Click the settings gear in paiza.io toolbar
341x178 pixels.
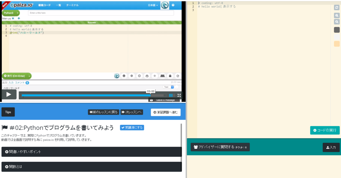click(x=132, y=76)
